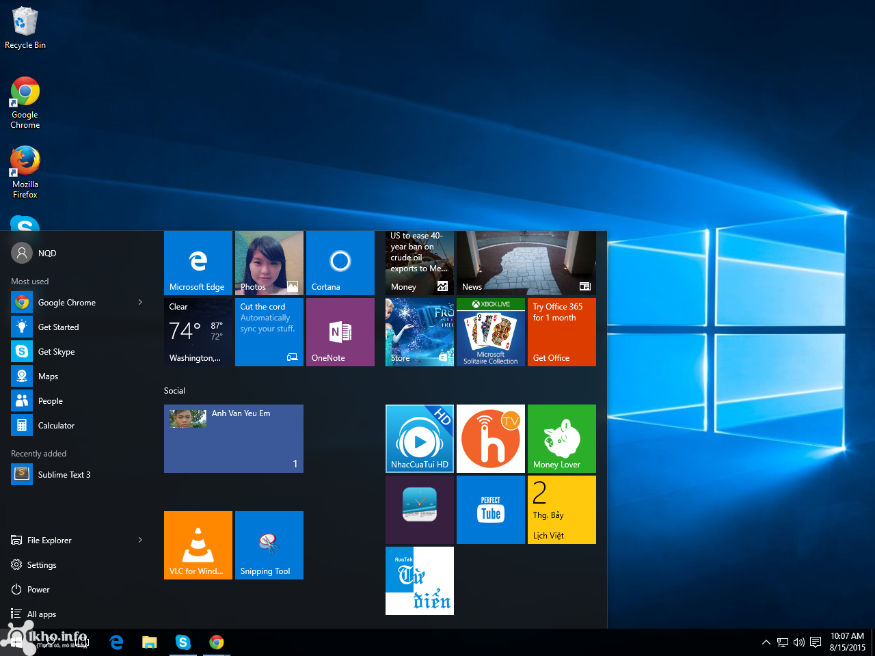Viewport: 875px width, 656px height.
Task: Switch to Chrome on the taskbar
Action: click(217, 642)
